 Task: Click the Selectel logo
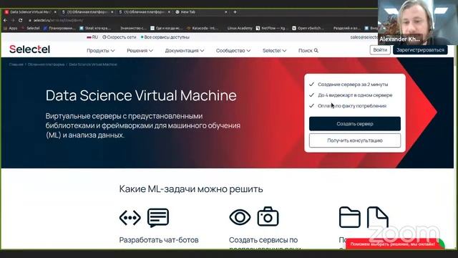[29, 49]
